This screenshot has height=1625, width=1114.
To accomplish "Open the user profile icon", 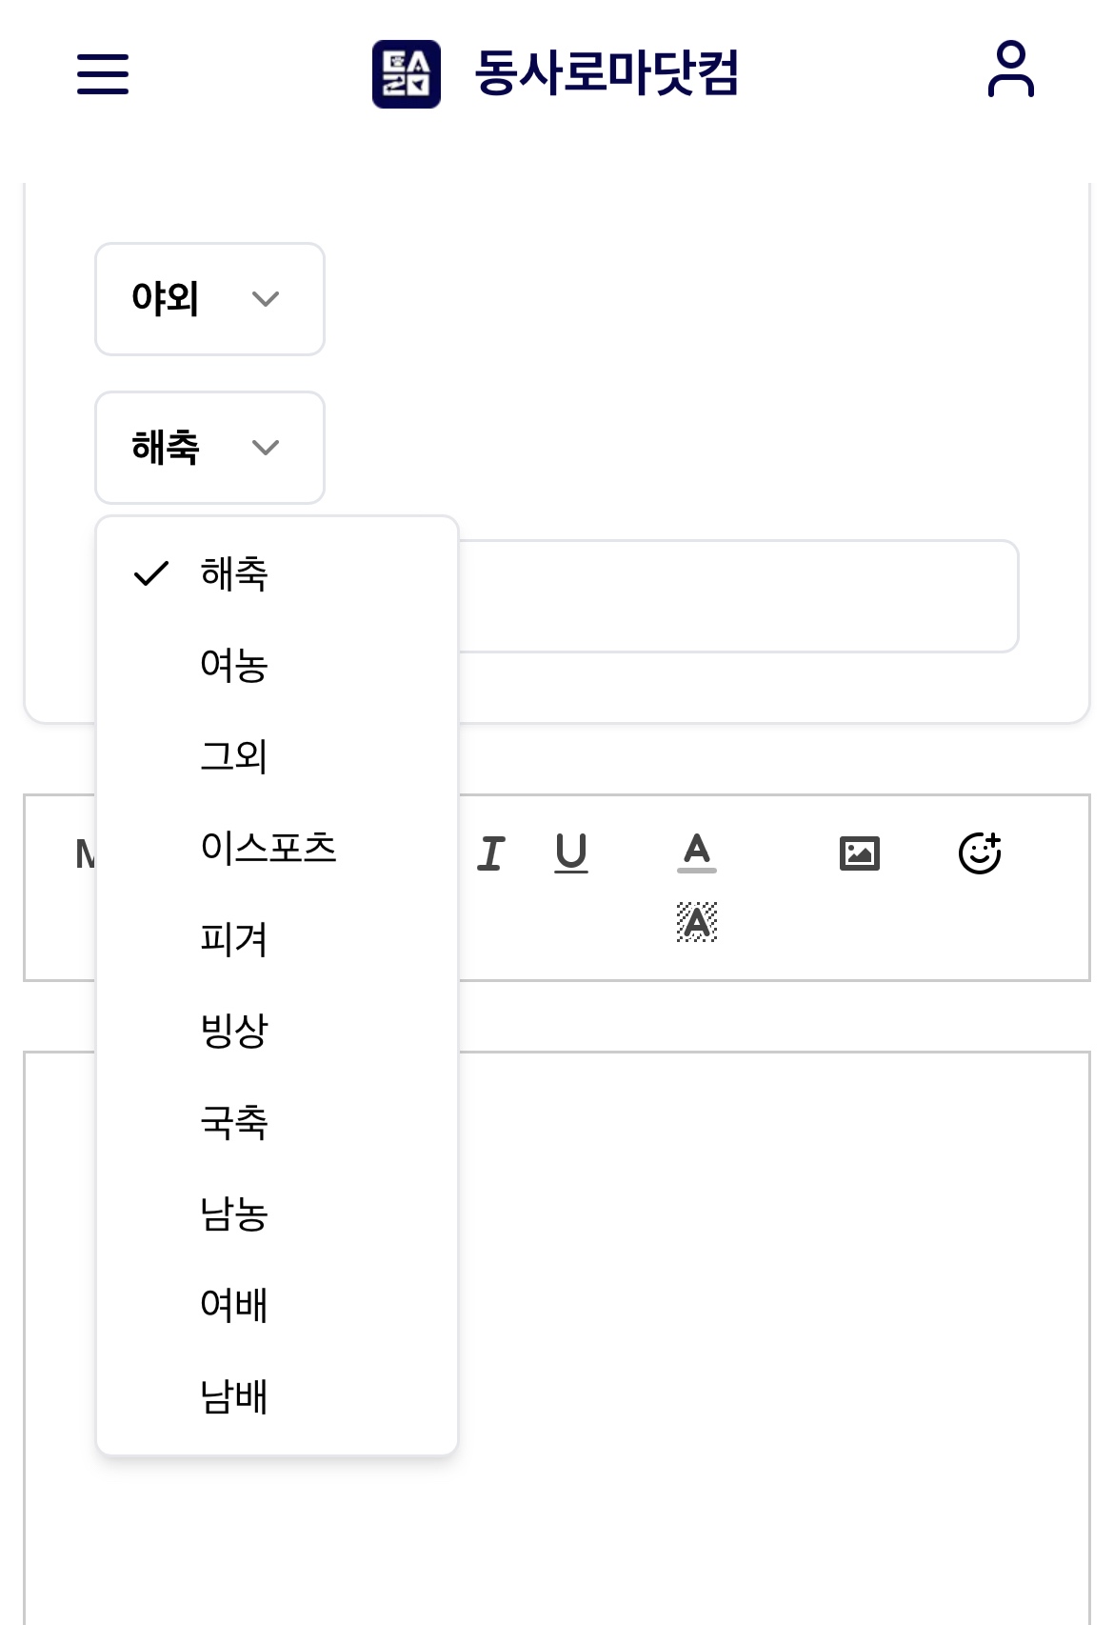I will coord(1010,70).
